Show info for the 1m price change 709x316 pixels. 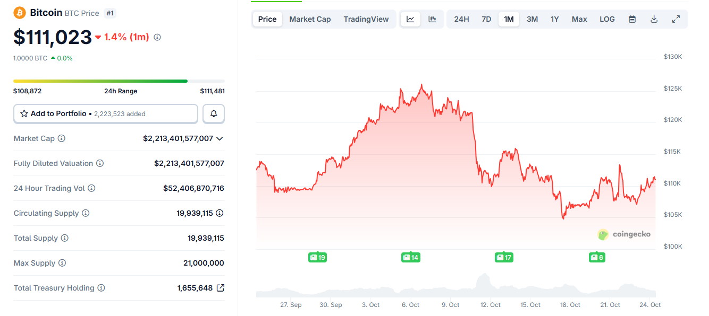157,37
